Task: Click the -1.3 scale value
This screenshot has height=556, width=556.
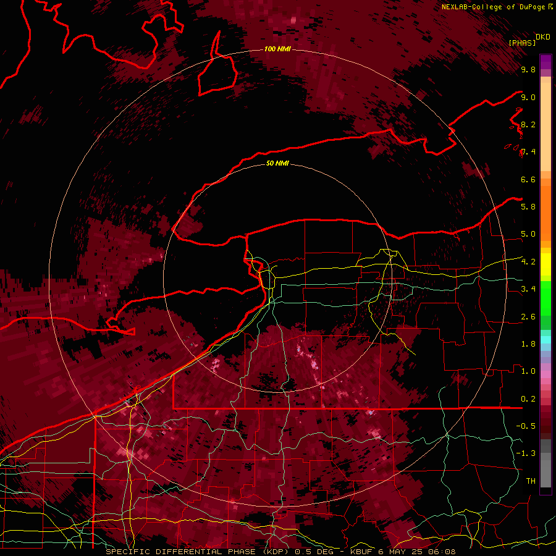Action: tap(526, 453)
